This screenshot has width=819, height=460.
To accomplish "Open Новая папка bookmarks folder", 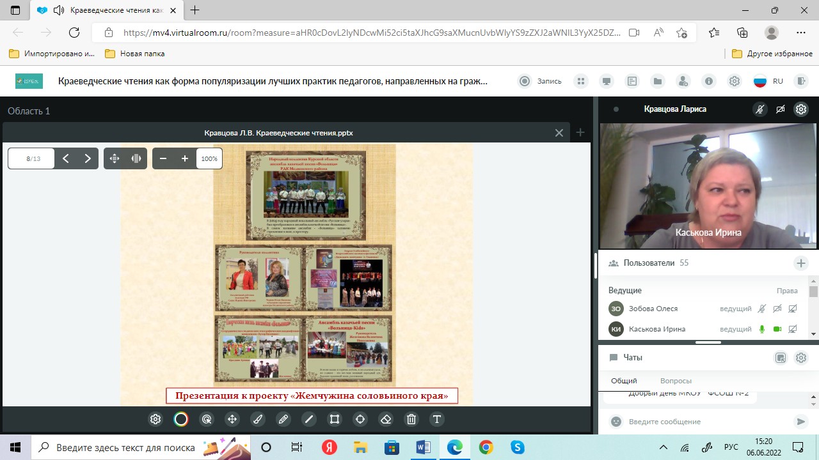I will pos(135,54).
